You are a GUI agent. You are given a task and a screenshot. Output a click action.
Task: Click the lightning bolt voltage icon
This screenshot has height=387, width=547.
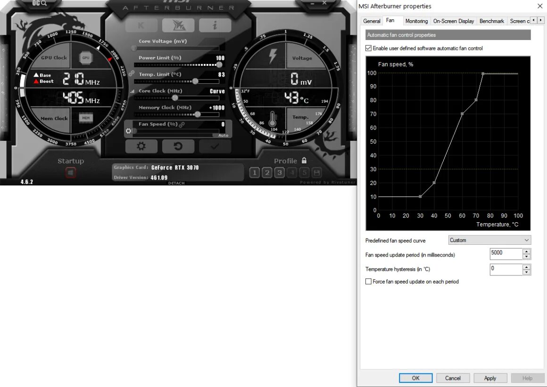coord(273,56)
